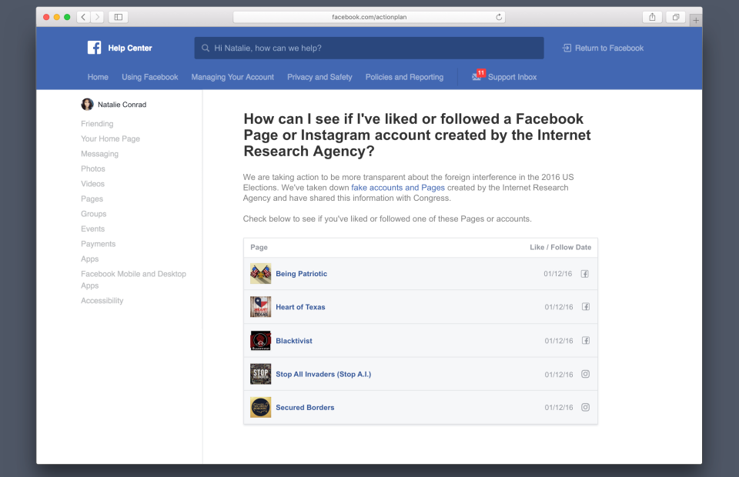Image resolution: width=739 pixels, height=477 pixels.
Task: Click the Facebook logo in Help Center header
Action: (94, 48)
